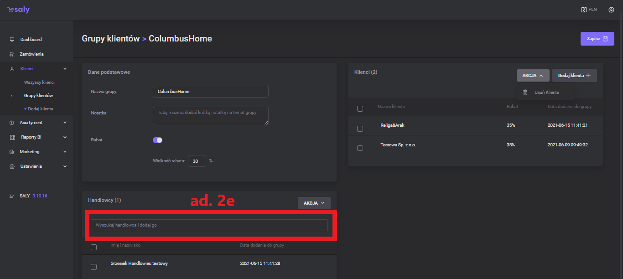The width and height of the screenshot is (623, 279).
Task: Toggle the Rabat discount switch
Action: [157, 140]
